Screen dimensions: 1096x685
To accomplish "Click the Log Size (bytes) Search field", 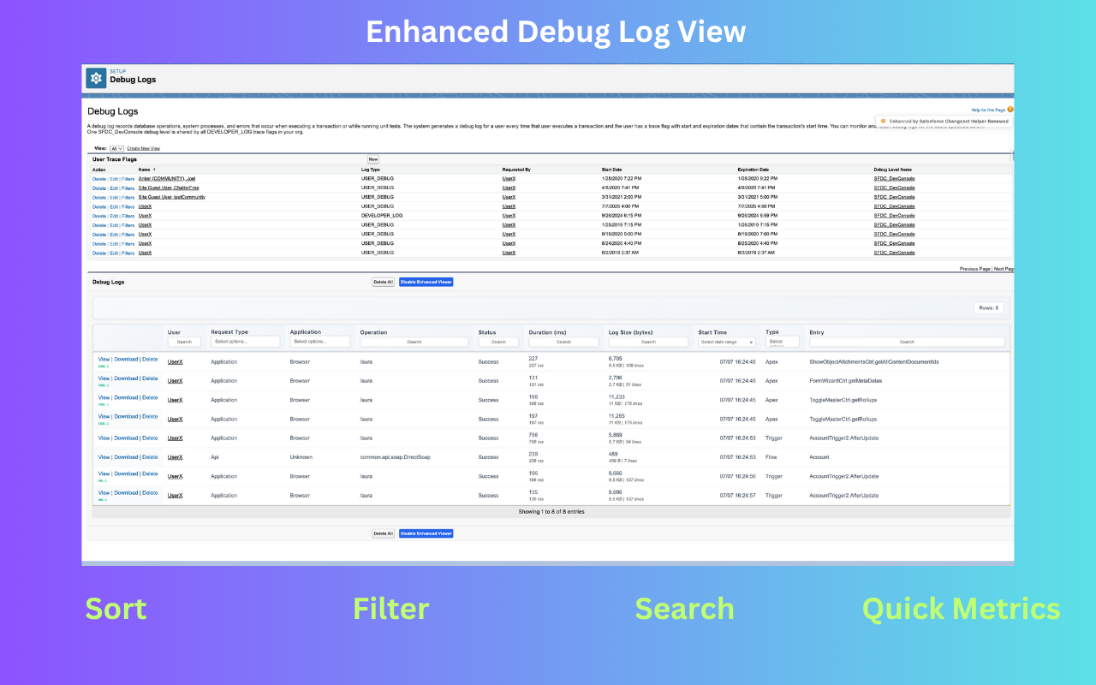I will click(x=648, y=342).
